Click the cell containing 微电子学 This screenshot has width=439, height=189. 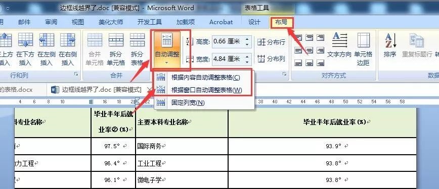182,180
